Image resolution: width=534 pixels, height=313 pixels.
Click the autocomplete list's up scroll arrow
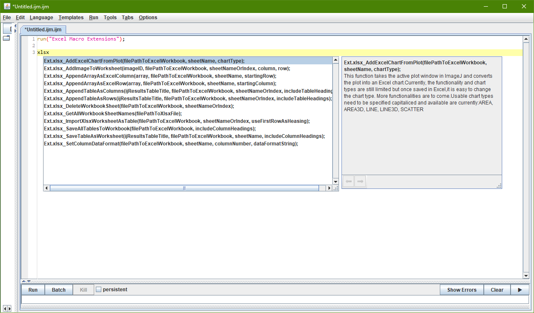(336, 61)
